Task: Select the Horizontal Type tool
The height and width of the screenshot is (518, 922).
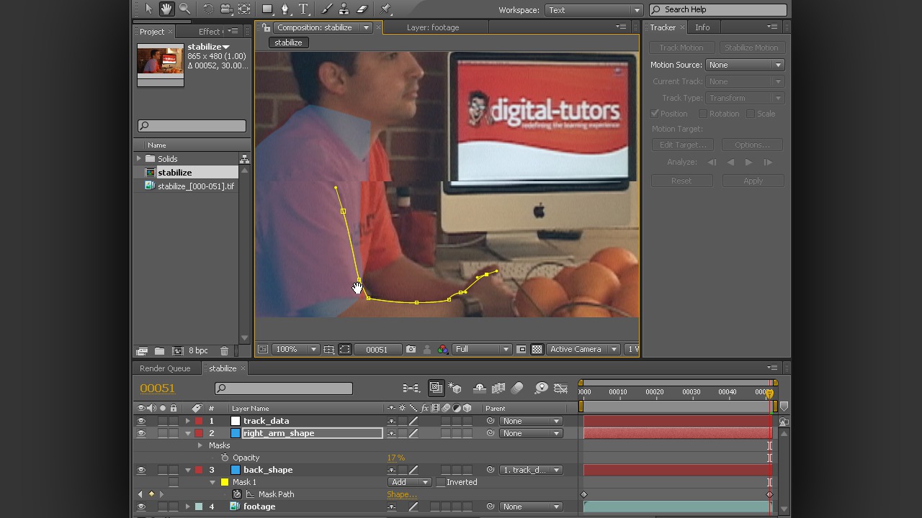Action: pyautogui.click(x=303, y=9)
